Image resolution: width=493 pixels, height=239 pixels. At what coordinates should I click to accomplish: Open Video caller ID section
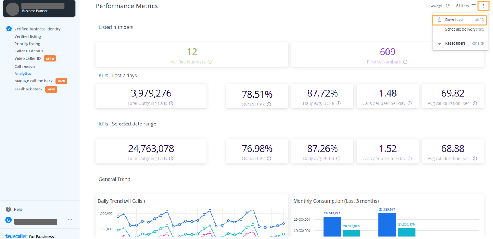coord(28,58)
